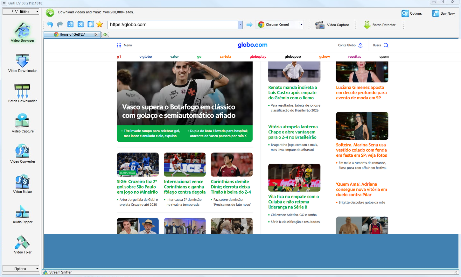
Task: Go to the browser home page
Action: [x=91, y=25]
